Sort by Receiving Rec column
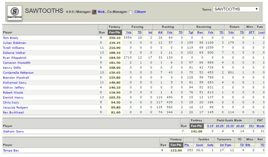 point(200,32)
